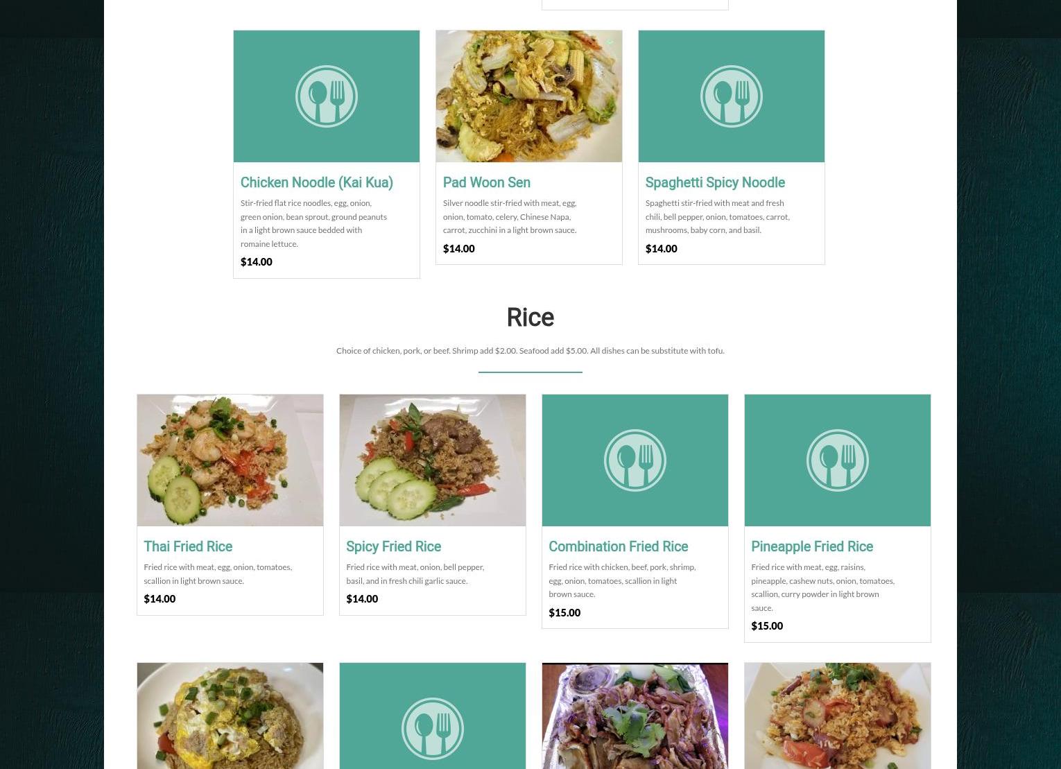View the foil-tray meat dish photo
Image resolution: width=1061 pixels, height=769 pixels.
635,716
